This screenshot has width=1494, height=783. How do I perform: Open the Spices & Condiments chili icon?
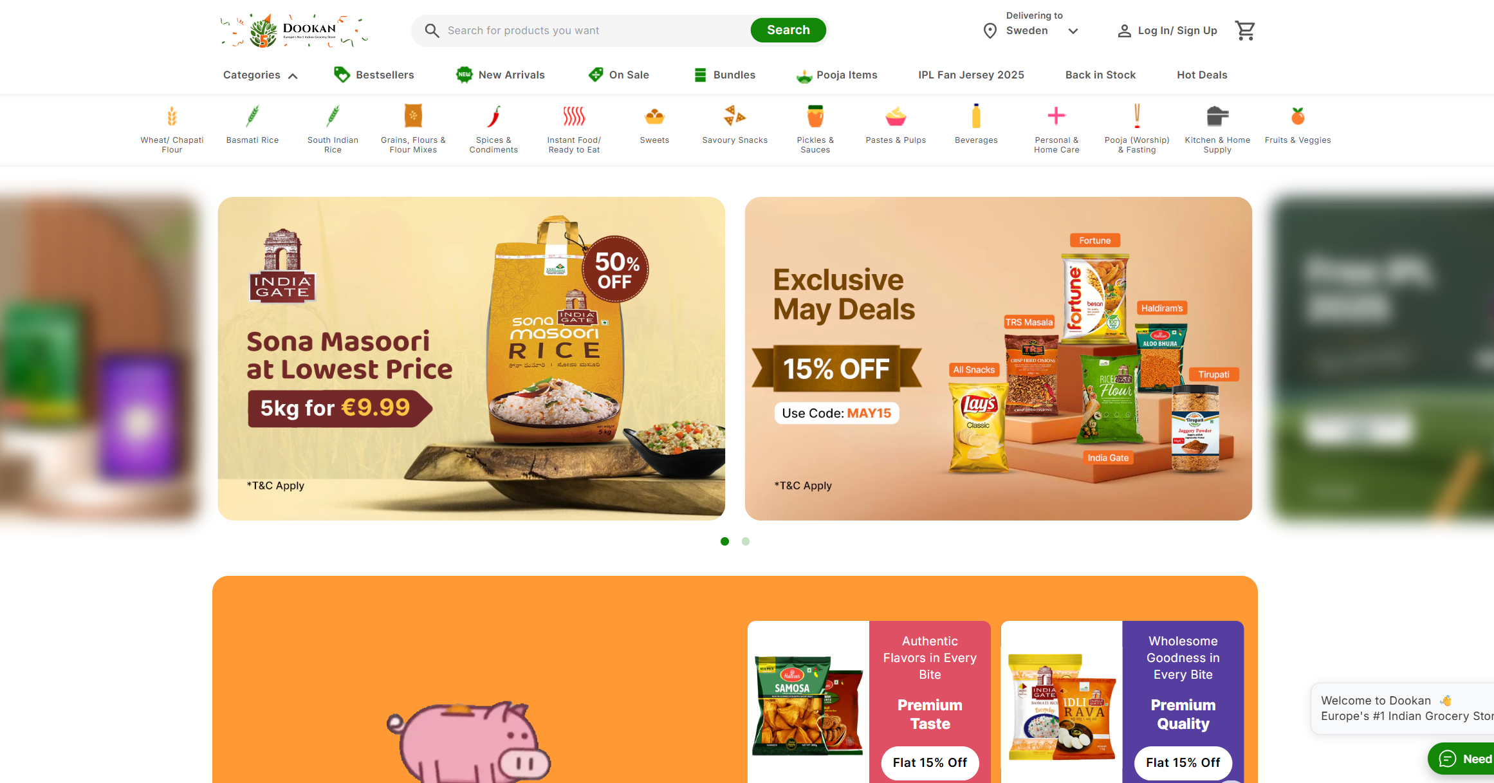[493, 116]
